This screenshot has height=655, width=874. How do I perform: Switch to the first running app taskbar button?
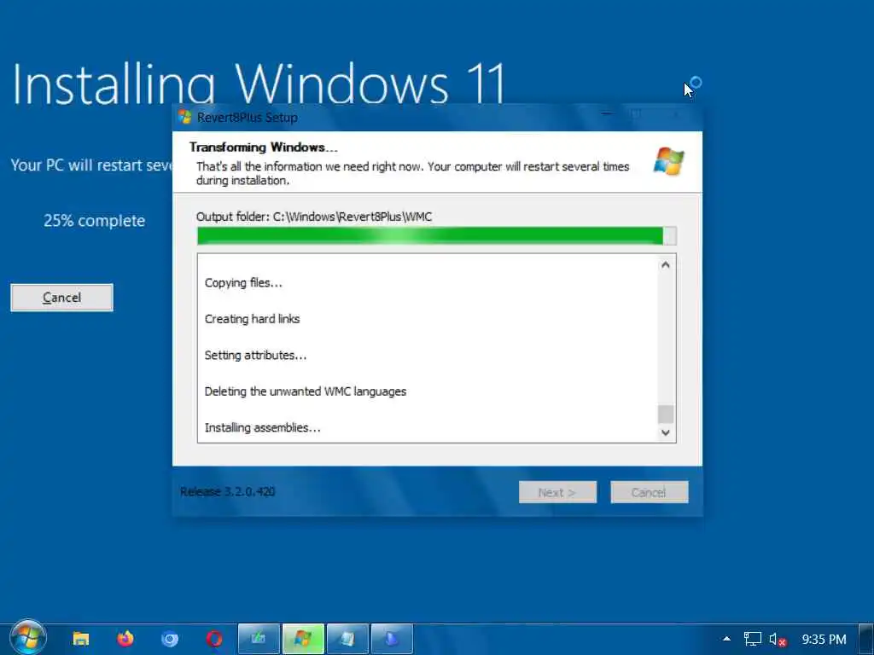pyautogui.click(x=259, y=639)
